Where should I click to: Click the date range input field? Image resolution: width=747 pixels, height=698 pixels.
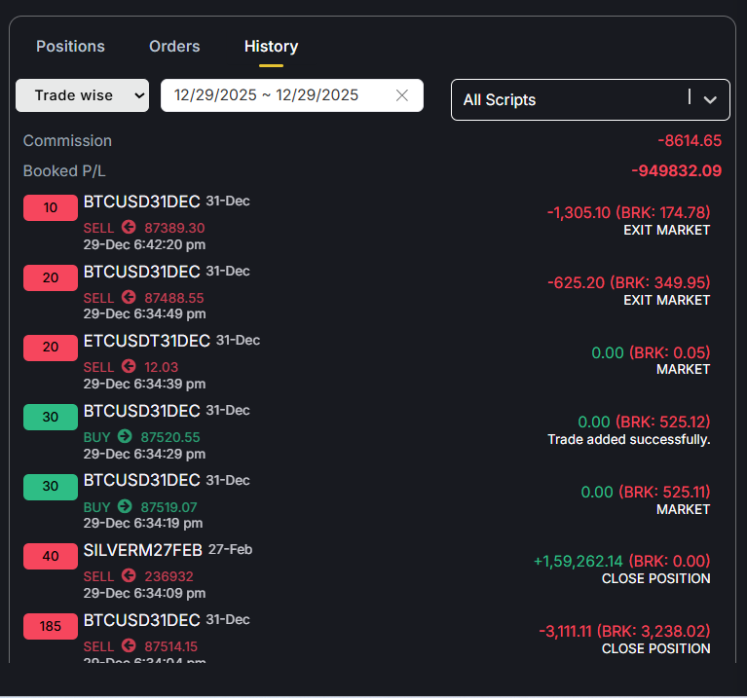tap(273, 95)
